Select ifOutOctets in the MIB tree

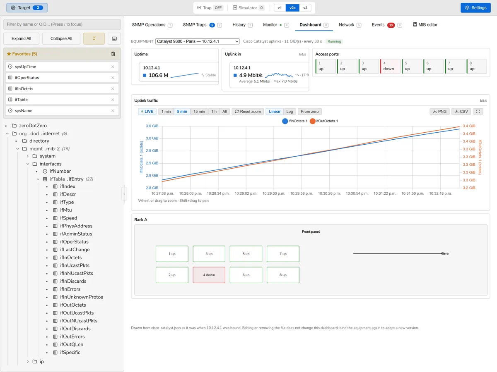tap(73, 305)
